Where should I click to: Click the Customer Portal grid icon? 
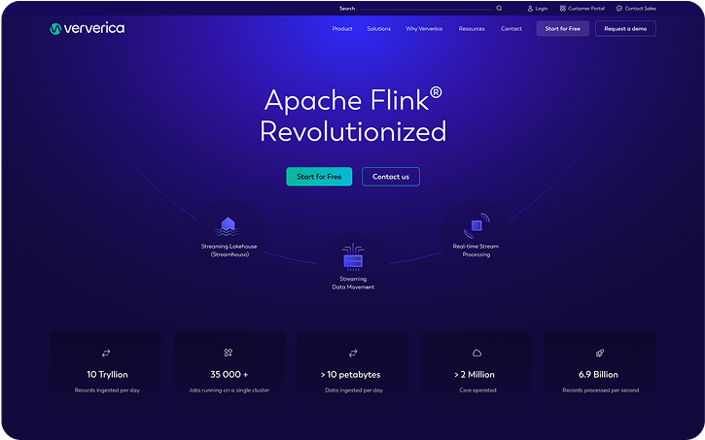click(562, 8)
